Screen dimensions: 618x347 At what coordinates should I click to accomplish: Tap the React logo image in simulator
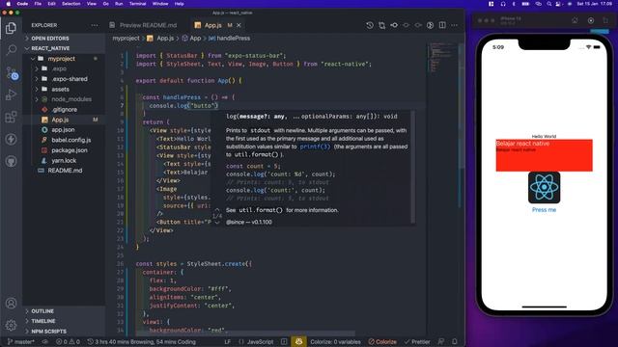click(544, 188)
